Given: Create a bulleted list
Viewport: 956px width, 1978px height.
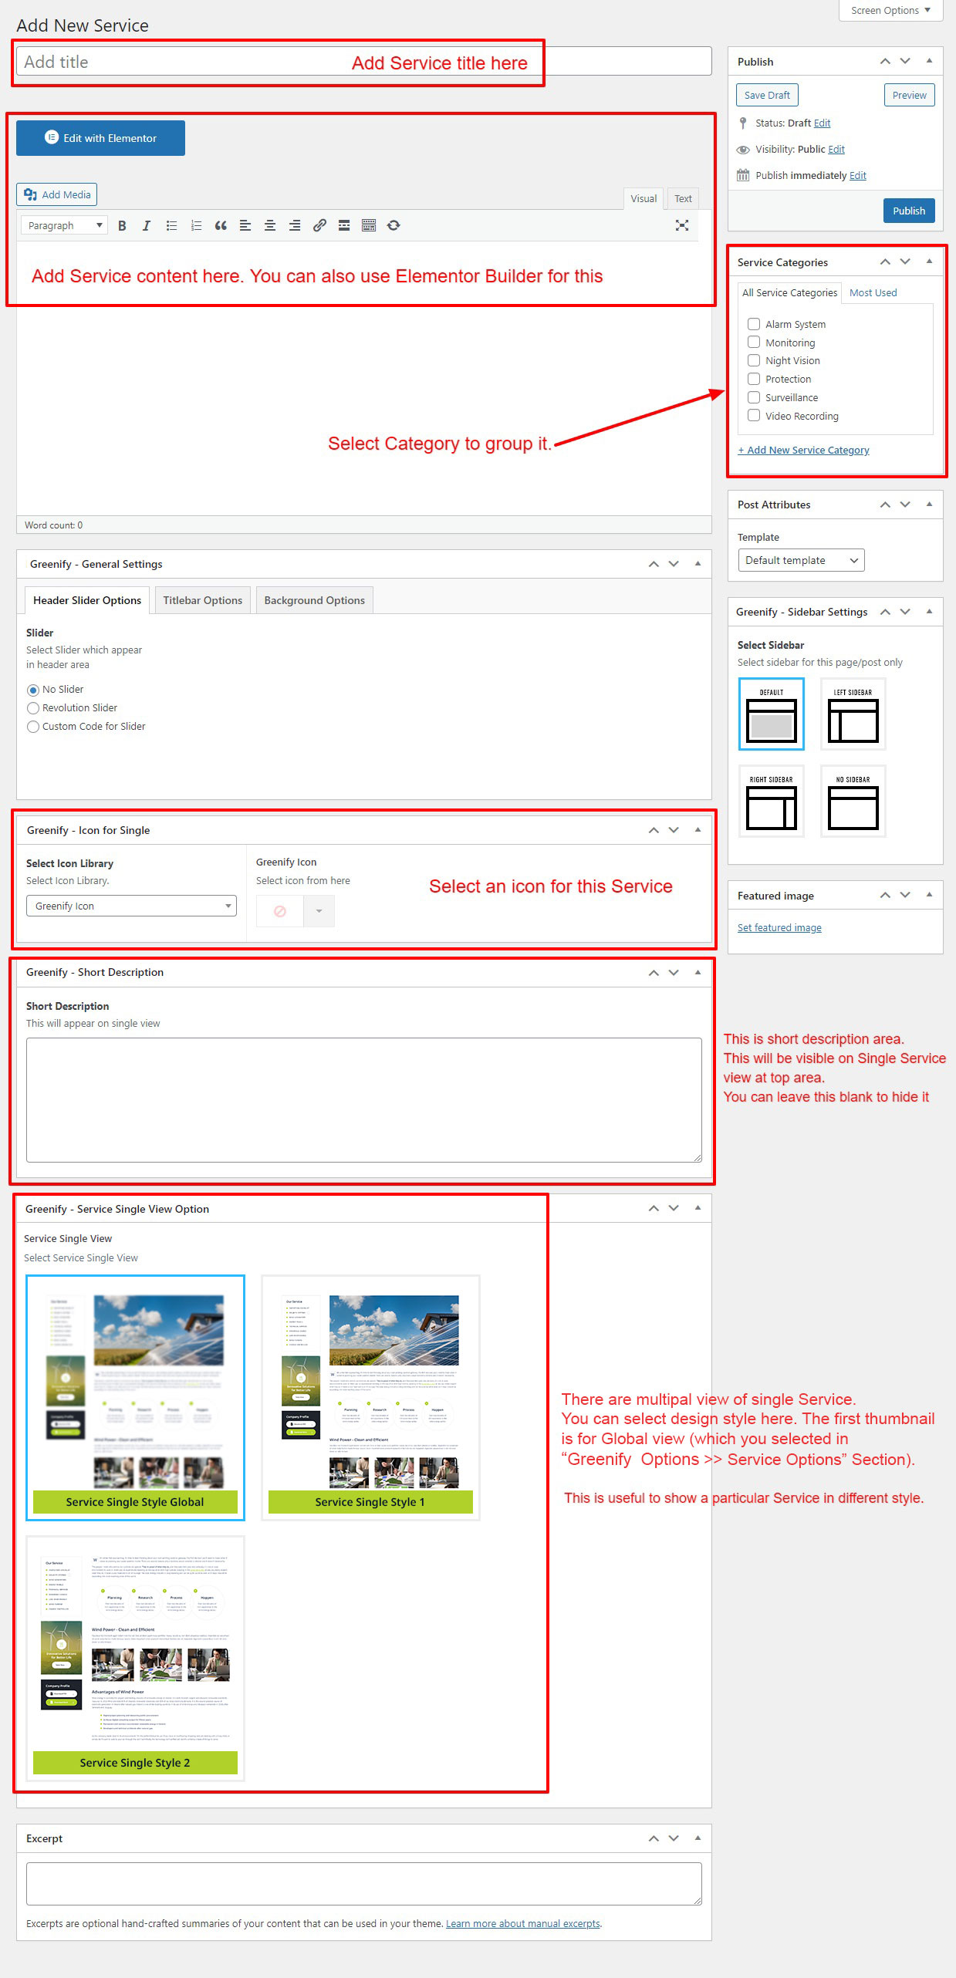Looking at the screenshot, I should [171, 225].
